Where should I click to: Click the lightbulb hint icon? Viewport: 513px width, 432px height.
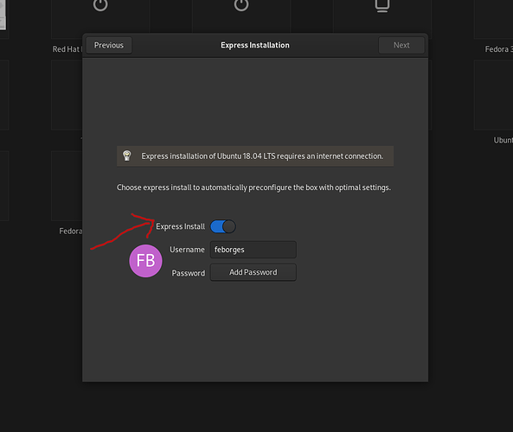coord(127,156)
